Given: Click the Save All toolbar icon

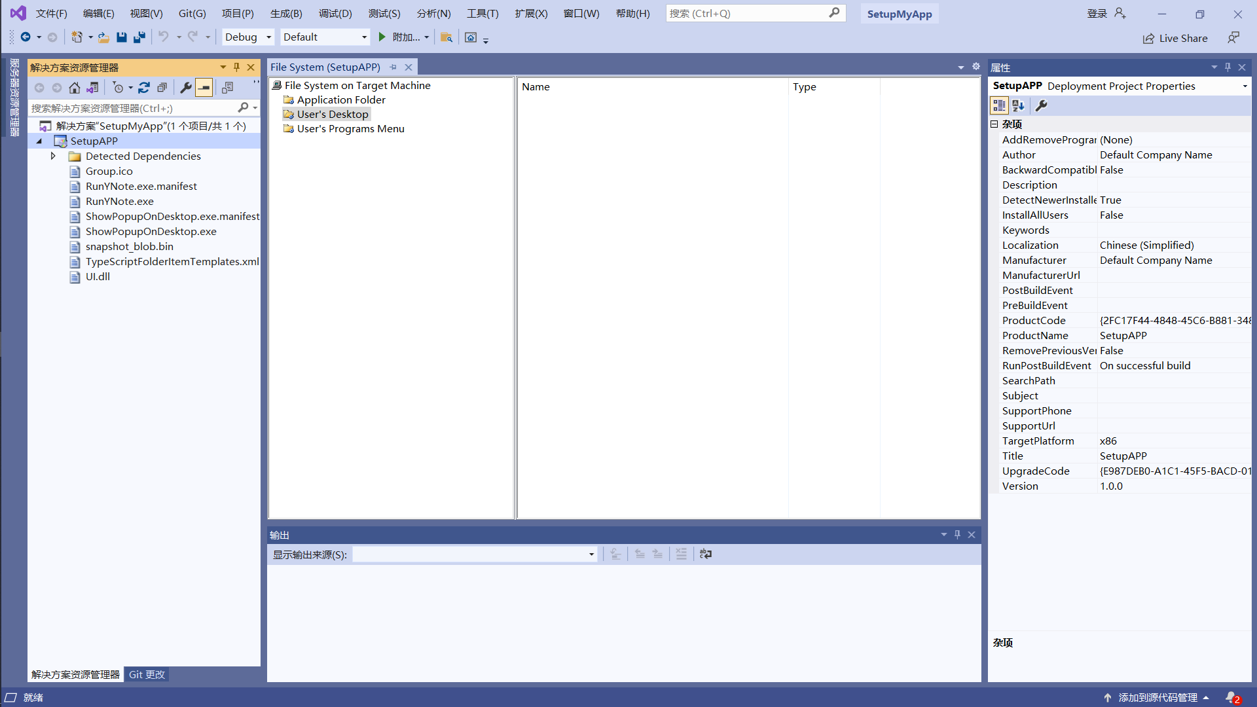Looking at the screenshot, I should tap(139, 37).
